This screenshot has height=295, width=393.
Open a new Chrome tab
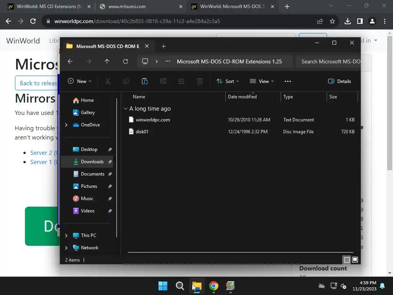click(287, 7)
